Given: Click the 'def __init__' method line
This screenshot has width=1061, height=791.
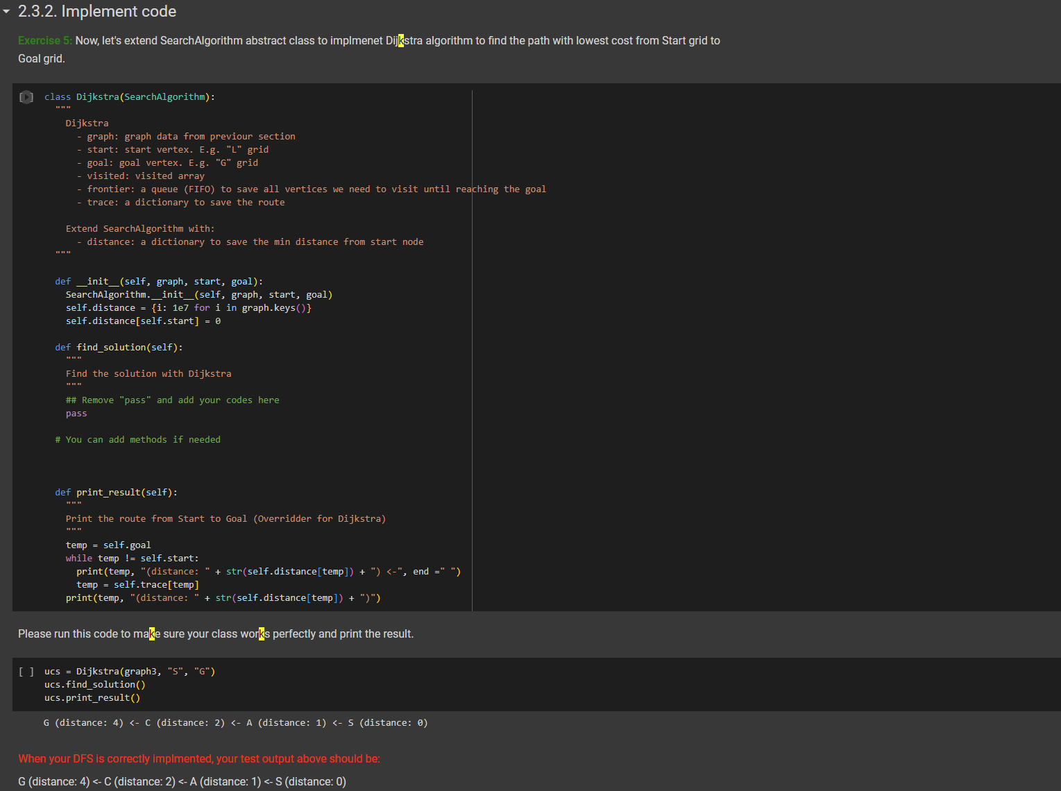Looking at the screenshot, I should (158, 281).
